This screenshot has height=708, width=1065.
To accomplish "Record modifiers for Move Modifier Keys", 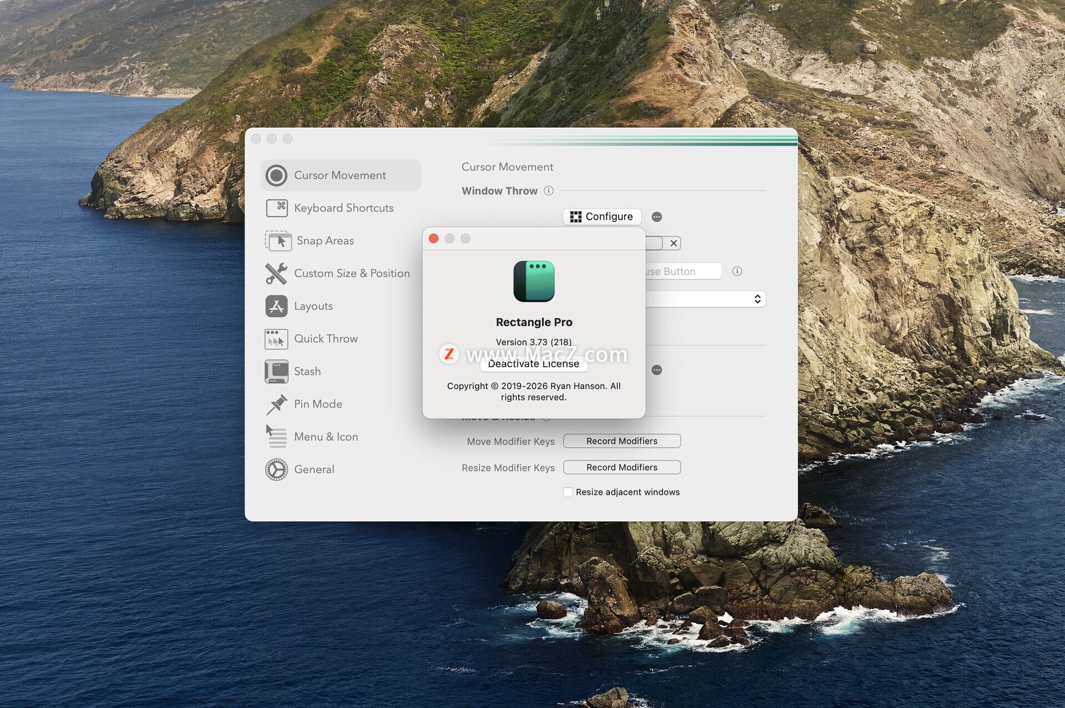I will (x=622, y=441).
